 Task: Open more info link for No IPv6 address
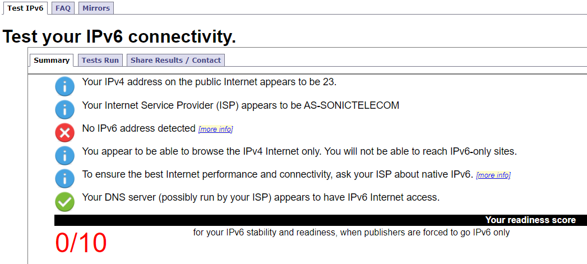pyautogui.click(x=216, y=129)
